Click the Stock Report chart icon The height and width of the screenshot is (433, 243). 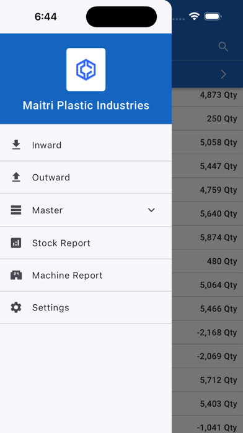[16, 243]
